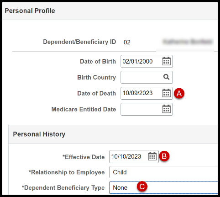
Task: Click the Personal History section header
Action: point(39,134)
